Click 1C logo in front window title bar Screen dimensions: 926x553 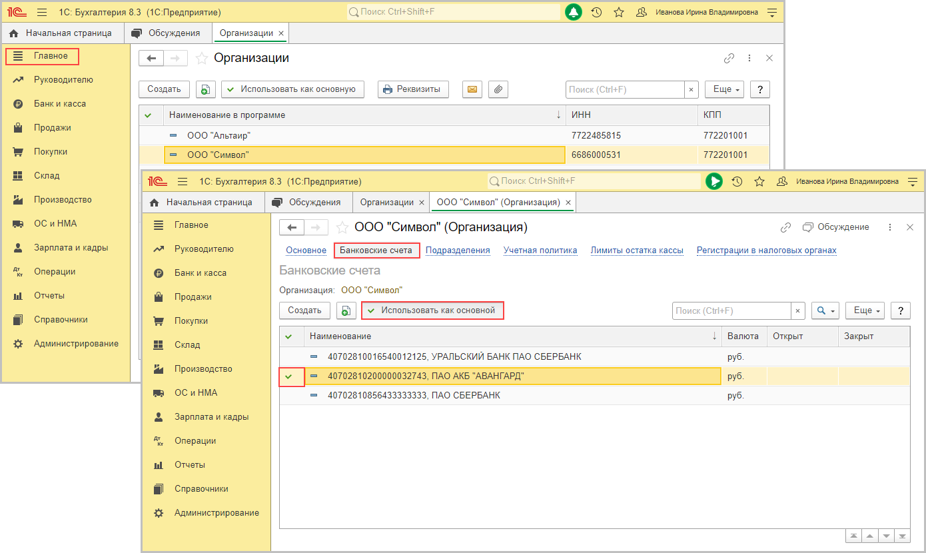click(x=157, y=181)
